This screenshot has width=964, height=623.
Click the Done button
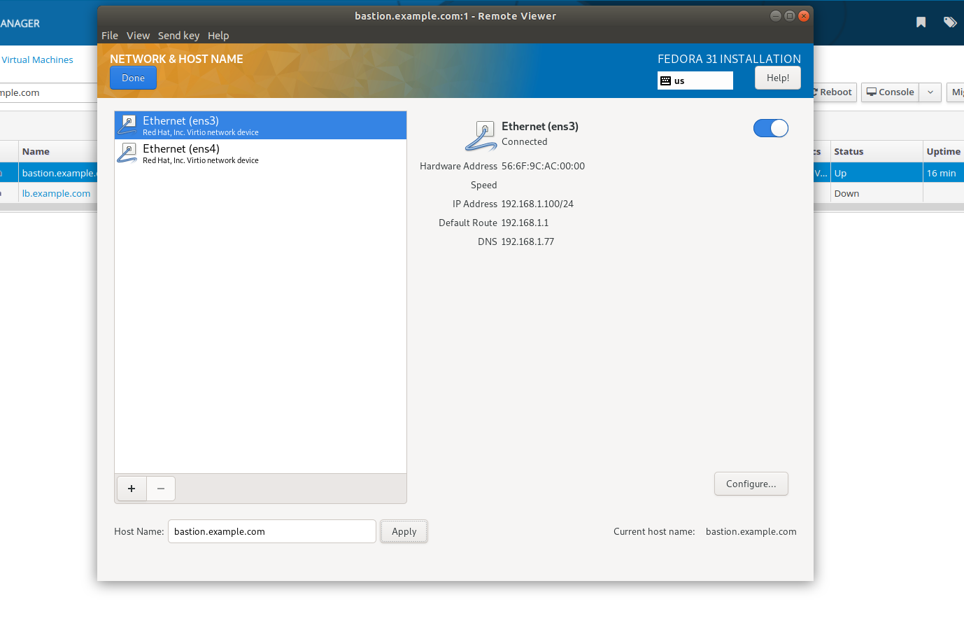click(x=133, y=78)
